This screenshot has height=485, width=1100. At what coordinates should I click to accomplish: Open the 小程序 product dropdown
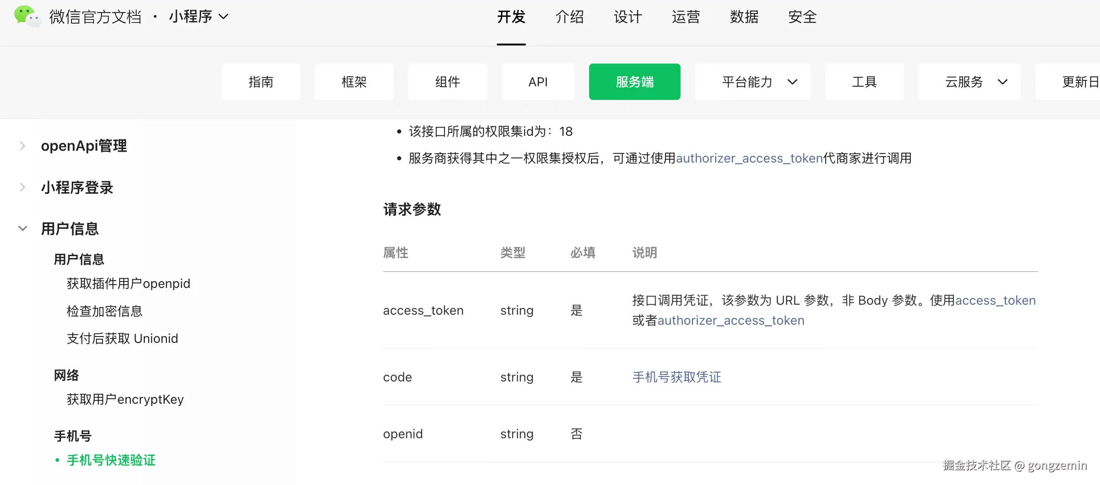tap(199, 17)
